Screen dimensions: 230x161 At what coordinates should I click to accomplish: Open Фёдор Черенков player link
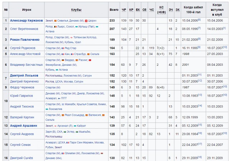click(x=22, y=87)
